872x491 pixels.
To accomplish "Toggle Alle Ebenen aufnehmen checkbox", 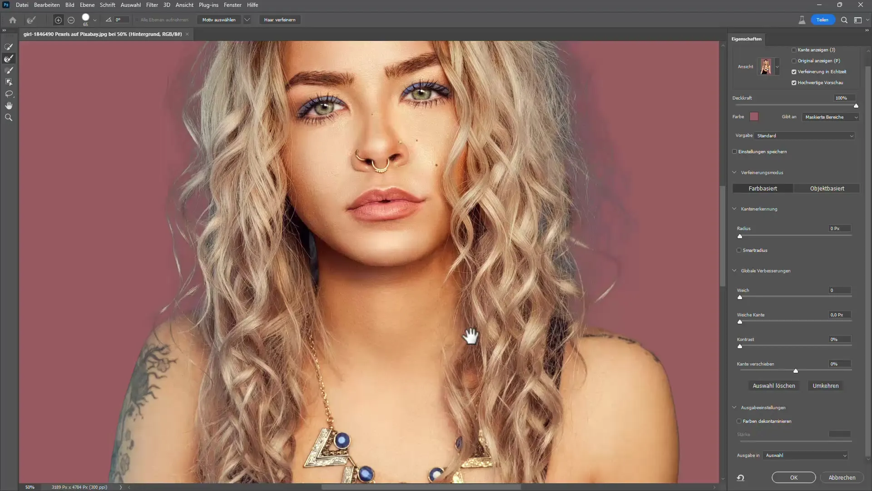I will [137, 20].
